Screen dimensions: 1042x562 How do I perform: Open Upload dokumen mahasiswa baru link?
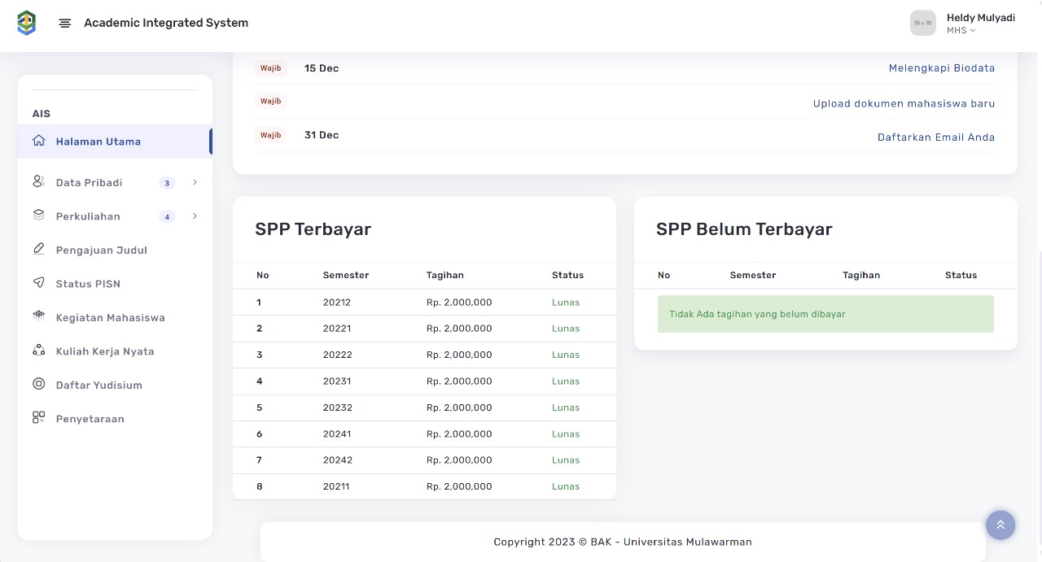904,103
